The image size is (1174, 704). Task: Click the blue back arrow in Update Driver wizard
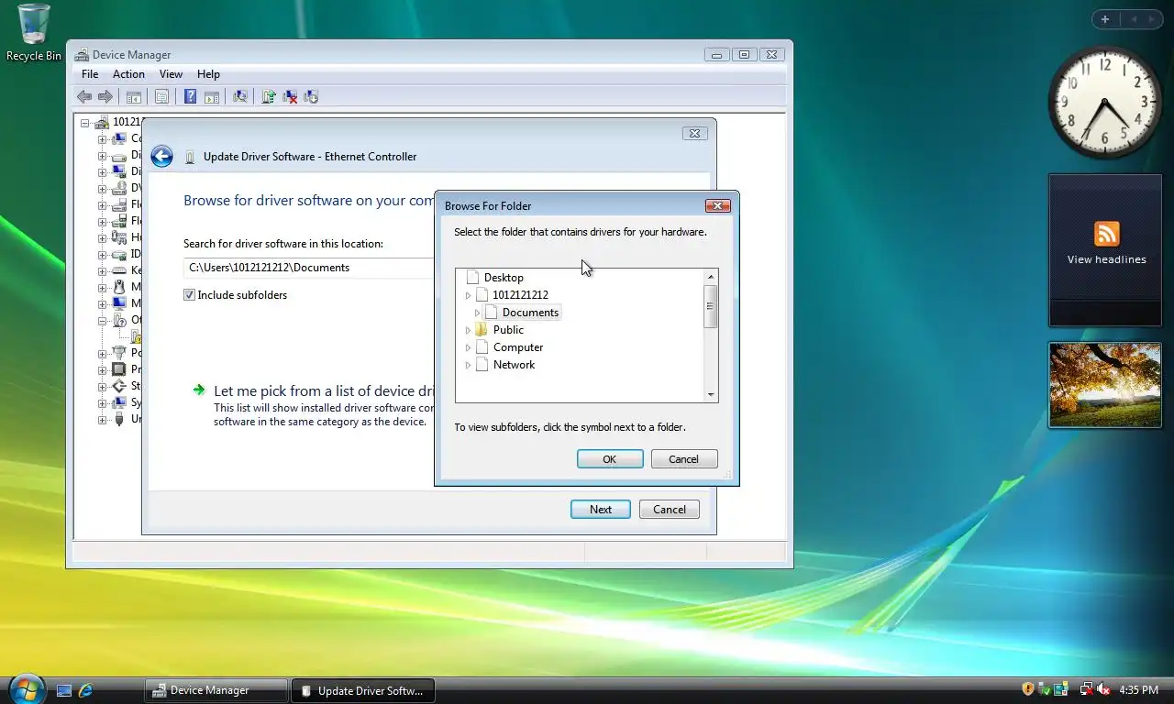(161, 157)
